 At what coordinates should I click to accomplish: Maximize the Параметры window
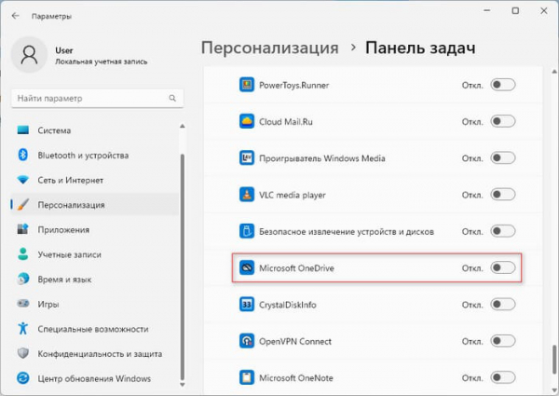click(515, 10)
